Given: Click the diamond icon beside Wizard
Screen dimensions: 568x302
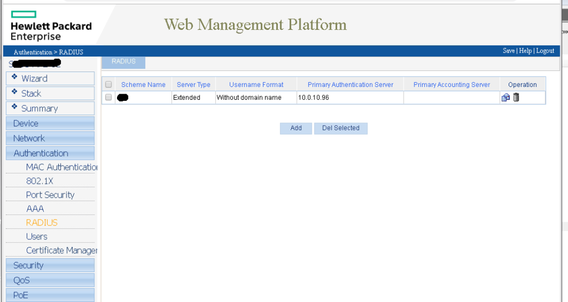Looking at the screenshot, I should tap(15, 78).
